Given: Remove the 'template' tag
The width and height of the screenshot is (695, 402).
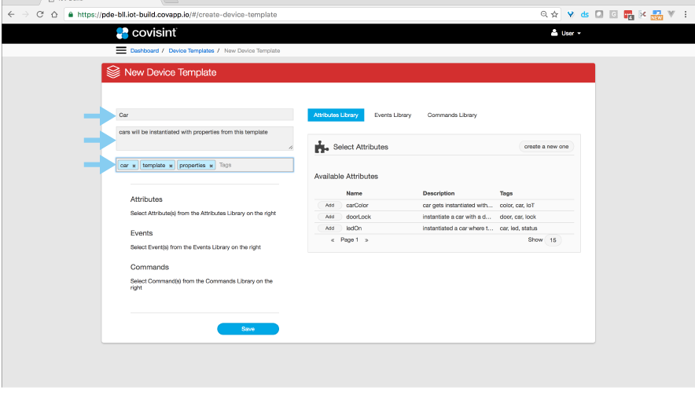Looking at the screenshot, I should [171, 166].
